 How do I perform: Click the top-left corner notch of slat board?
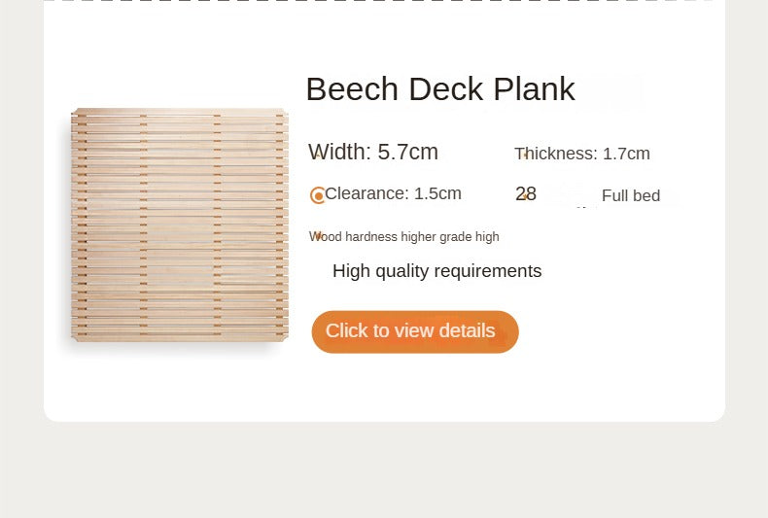pyautogui.click(x=75, y=113)
